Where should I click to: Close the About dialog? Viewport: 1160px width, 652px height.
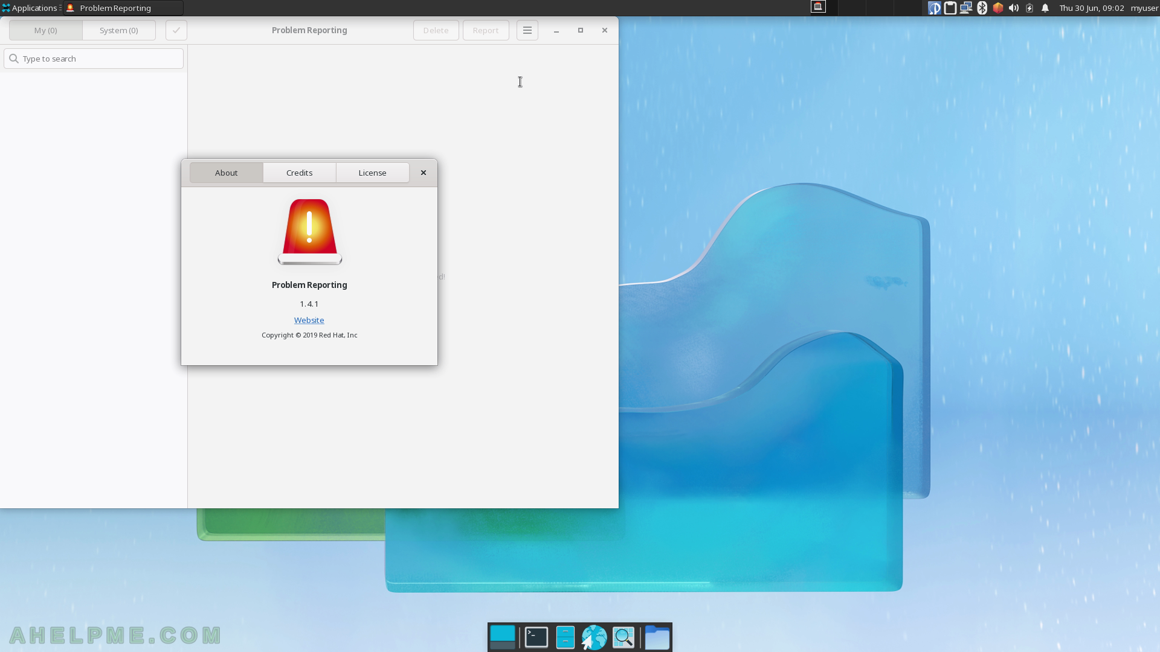tap(424, 173)
